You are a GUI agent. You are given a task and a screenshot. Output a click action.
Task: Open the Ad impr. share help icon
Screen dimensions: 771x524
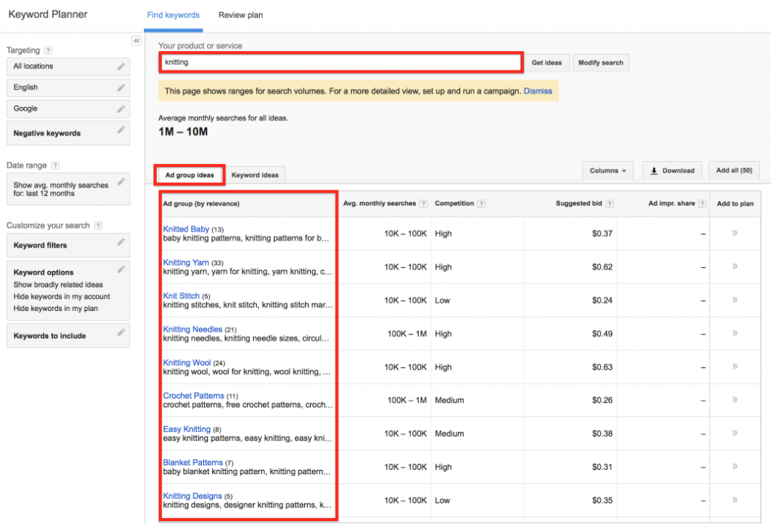click(x=702, y=203)
